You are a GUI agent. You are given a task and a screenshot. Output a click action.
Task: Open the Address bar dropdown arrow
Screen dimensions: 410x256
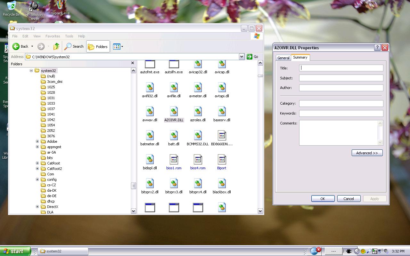click(x=242, y=57)
